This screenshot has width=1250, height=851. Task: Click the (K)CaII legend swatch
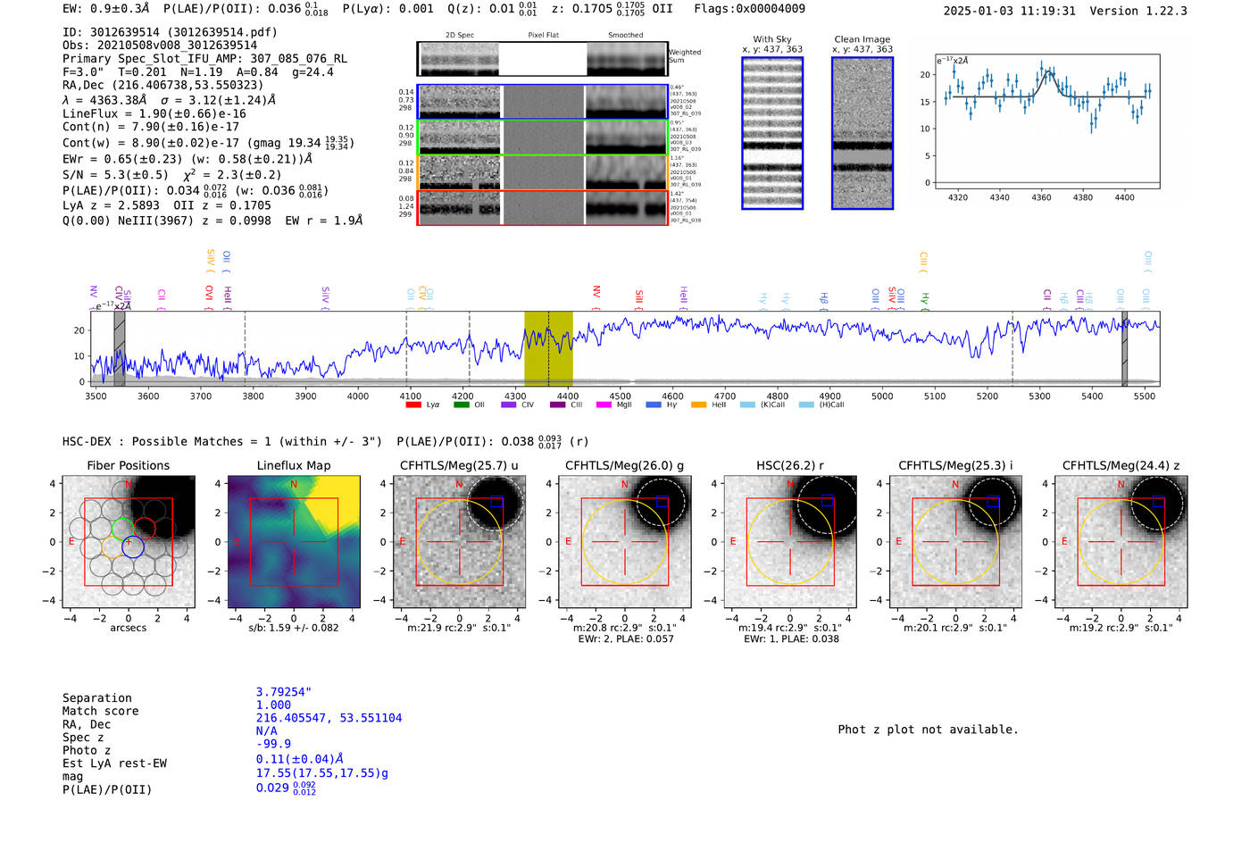747,405
